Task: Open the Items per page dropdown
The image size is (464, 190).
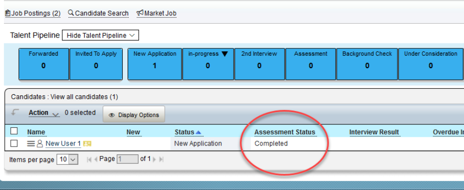Action: click(68, 159)
